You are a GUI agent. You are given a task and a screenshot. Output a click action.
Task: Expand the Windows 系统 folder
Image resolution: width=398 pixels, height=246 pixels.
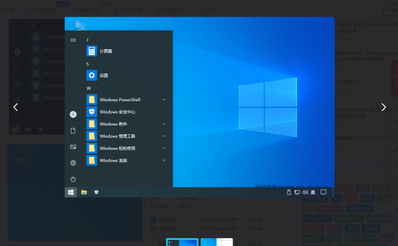point(126,160)
